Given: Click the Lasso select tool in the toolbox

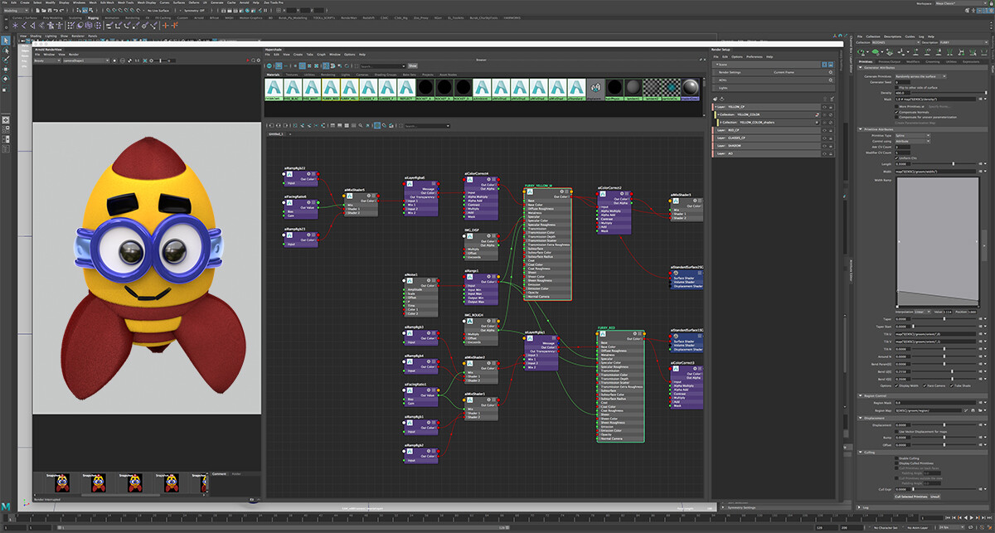Looking at the screenshot, I should coord(6,49).
